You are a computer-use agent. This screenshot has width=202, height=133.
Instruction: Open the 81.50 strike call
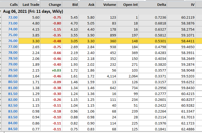13,94
